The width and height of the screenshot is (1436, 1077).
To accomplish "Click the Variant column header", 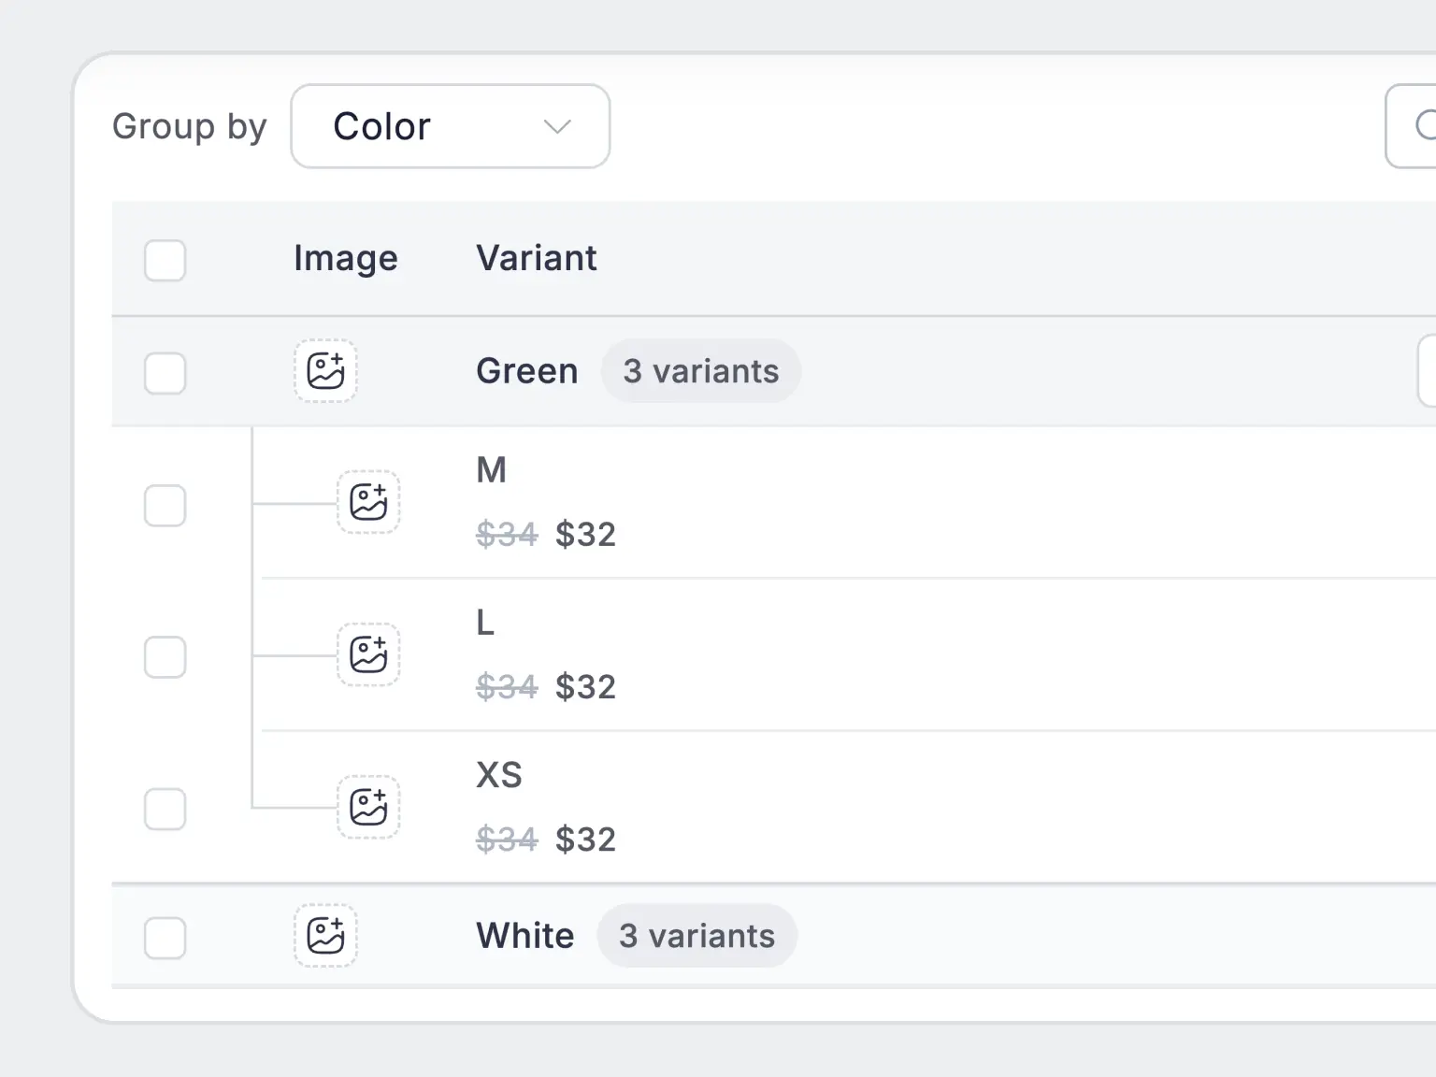I will pyautogui.click(x=537, y=258).
